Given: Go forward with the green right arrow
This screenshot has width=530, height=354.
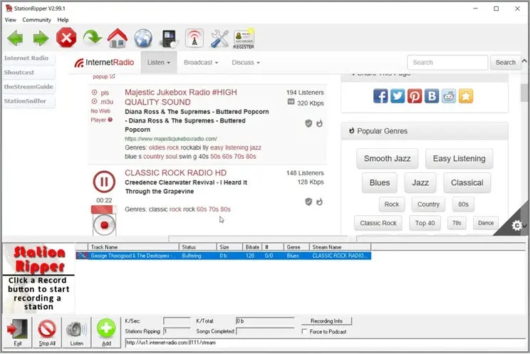Looking at the screenshot, I should tap(41, 38).
